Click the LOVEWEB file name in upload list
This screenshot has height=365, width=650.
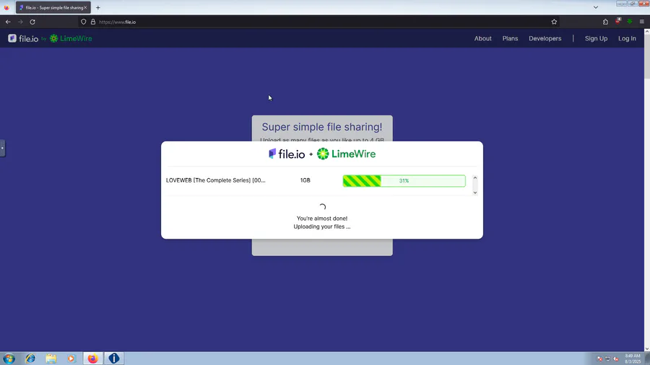click(215, 180)
